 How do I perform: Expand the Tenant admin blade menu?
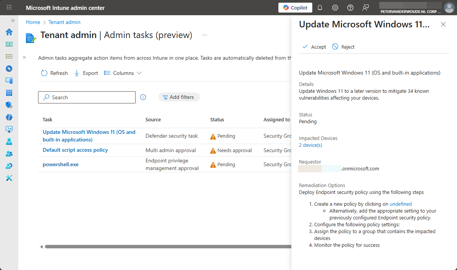24,57
